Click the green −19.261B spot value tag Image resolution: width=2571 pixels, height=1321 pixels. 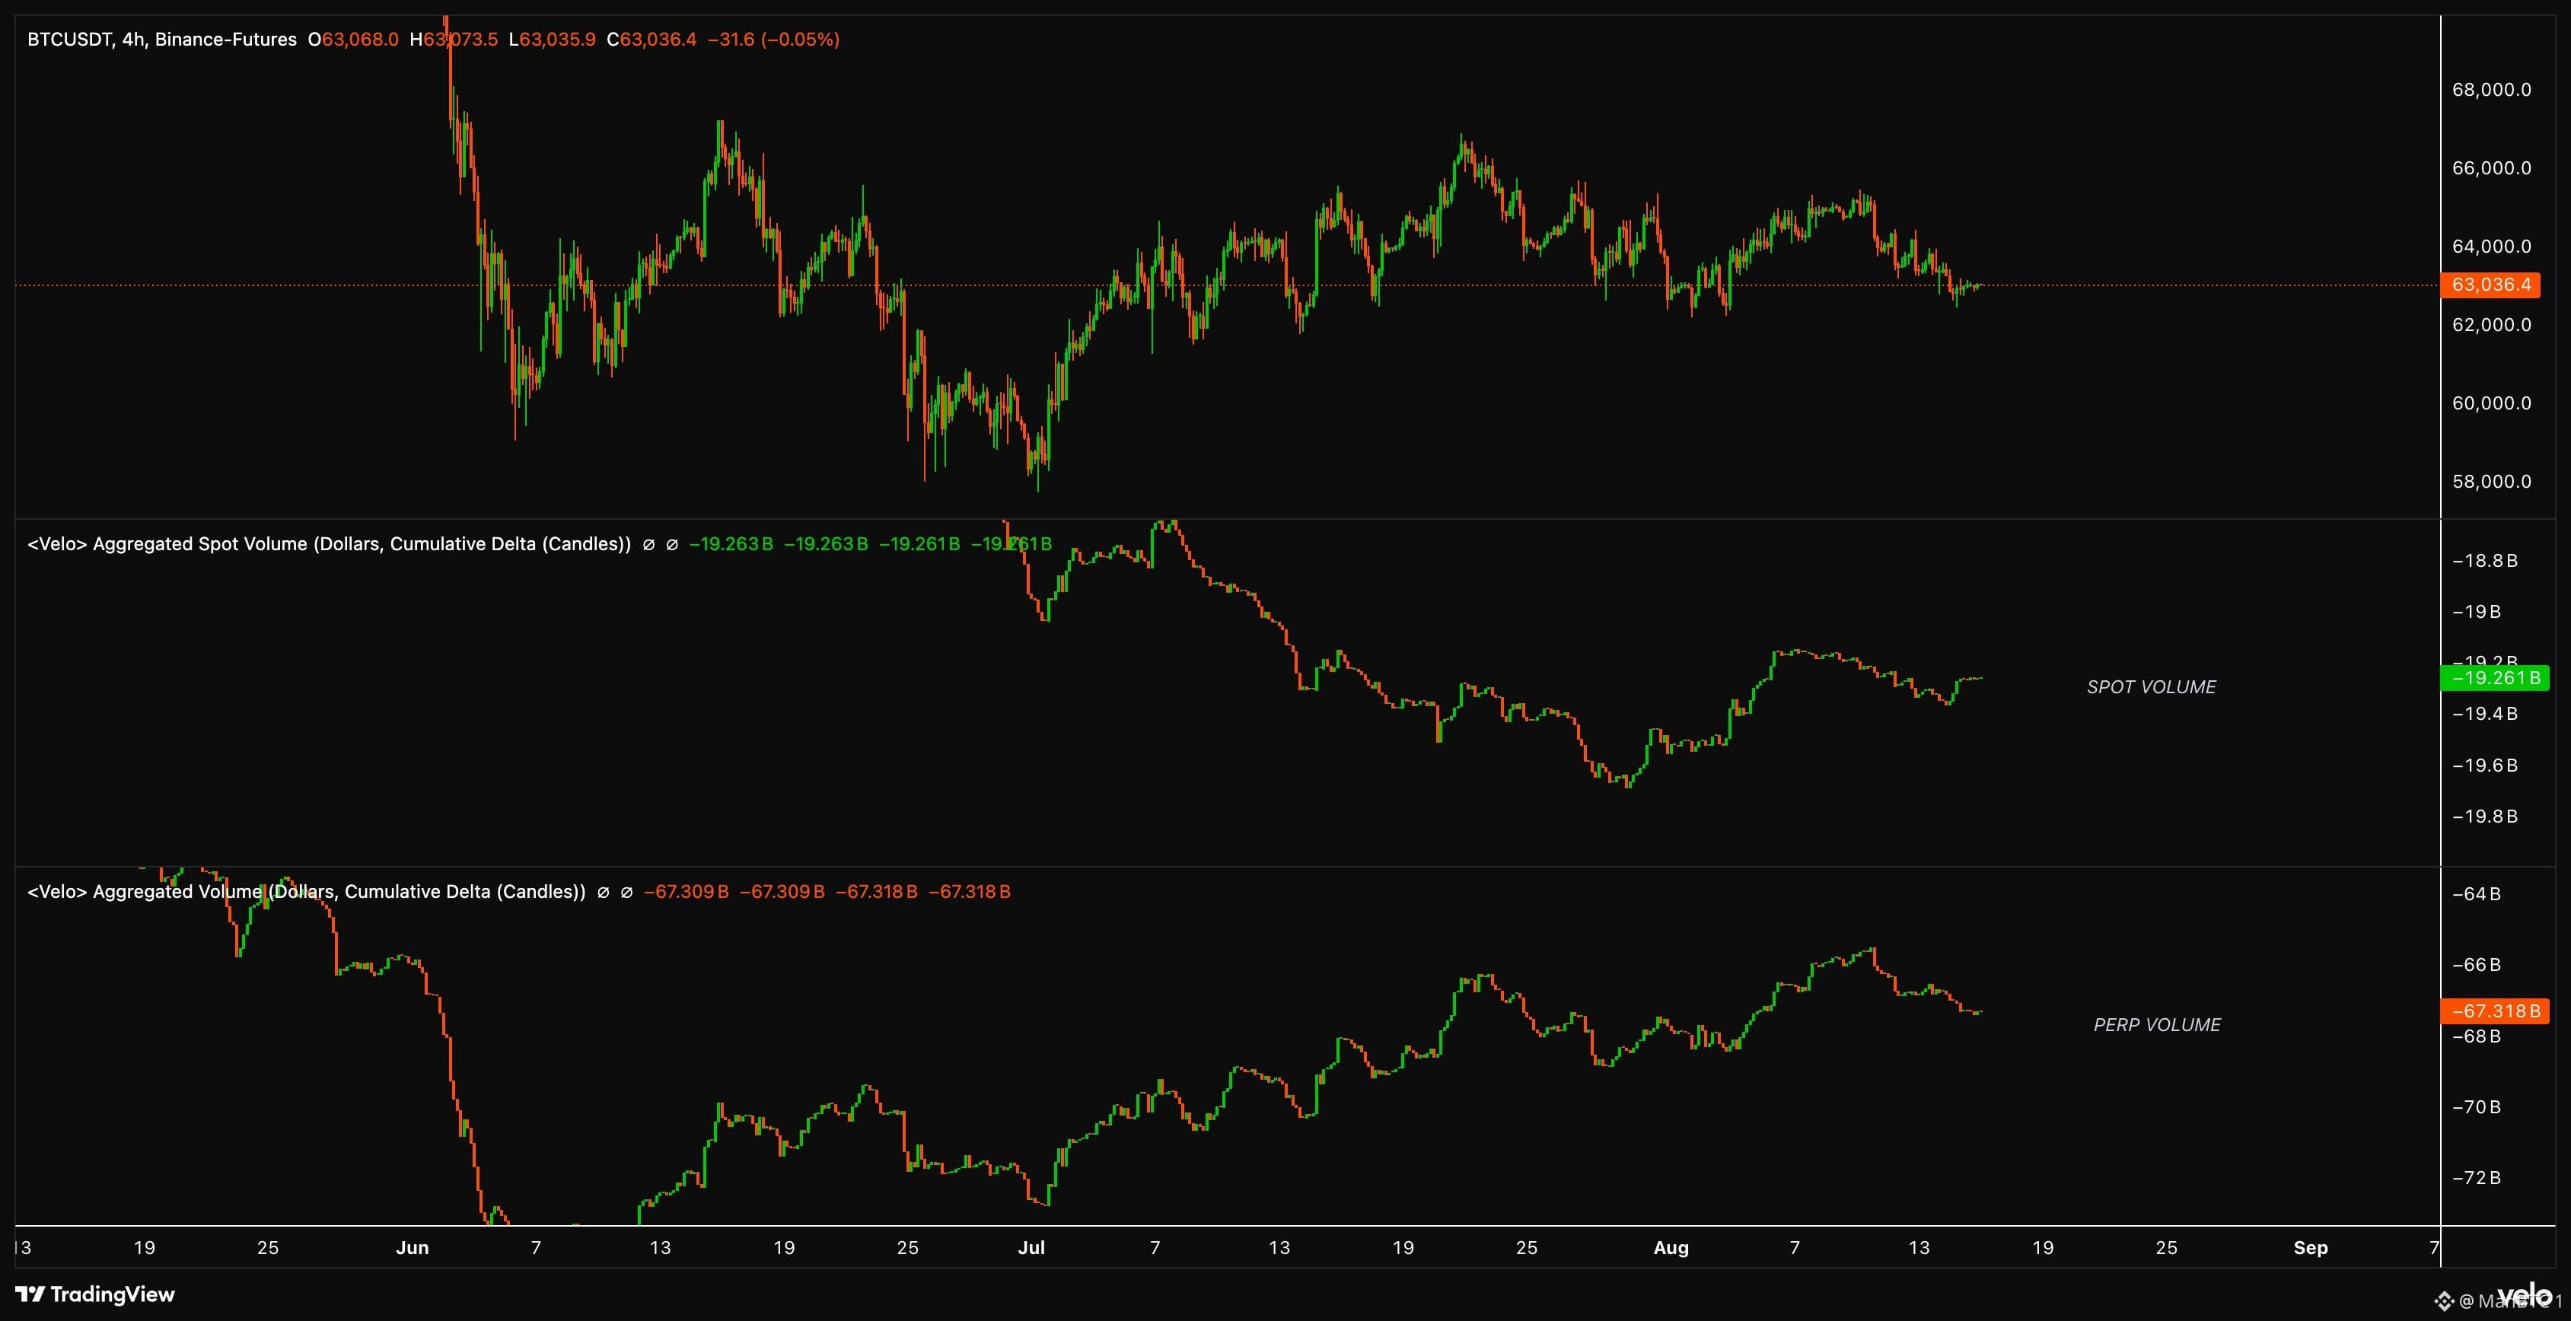[x=2495, y=679]
